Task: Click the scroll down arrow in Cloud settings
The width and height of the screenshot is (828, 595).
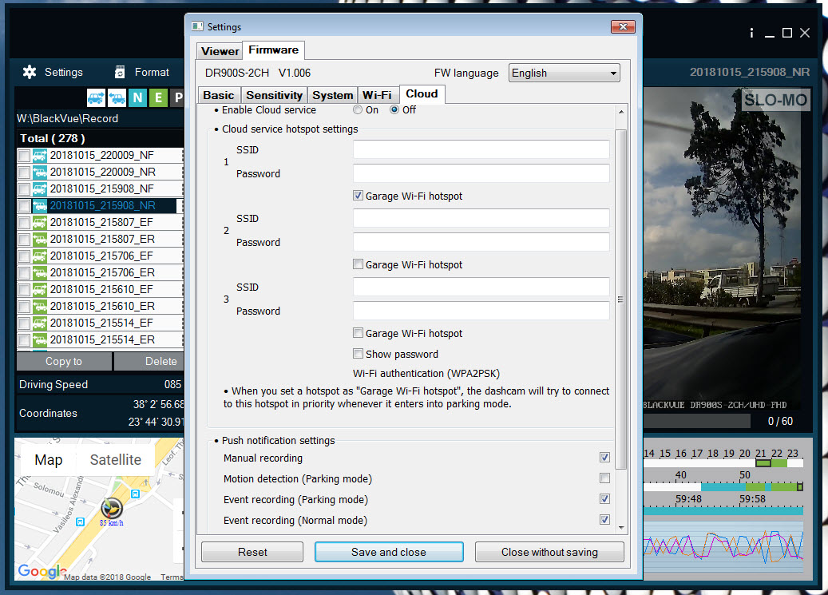Action: (x=621, y=527)
